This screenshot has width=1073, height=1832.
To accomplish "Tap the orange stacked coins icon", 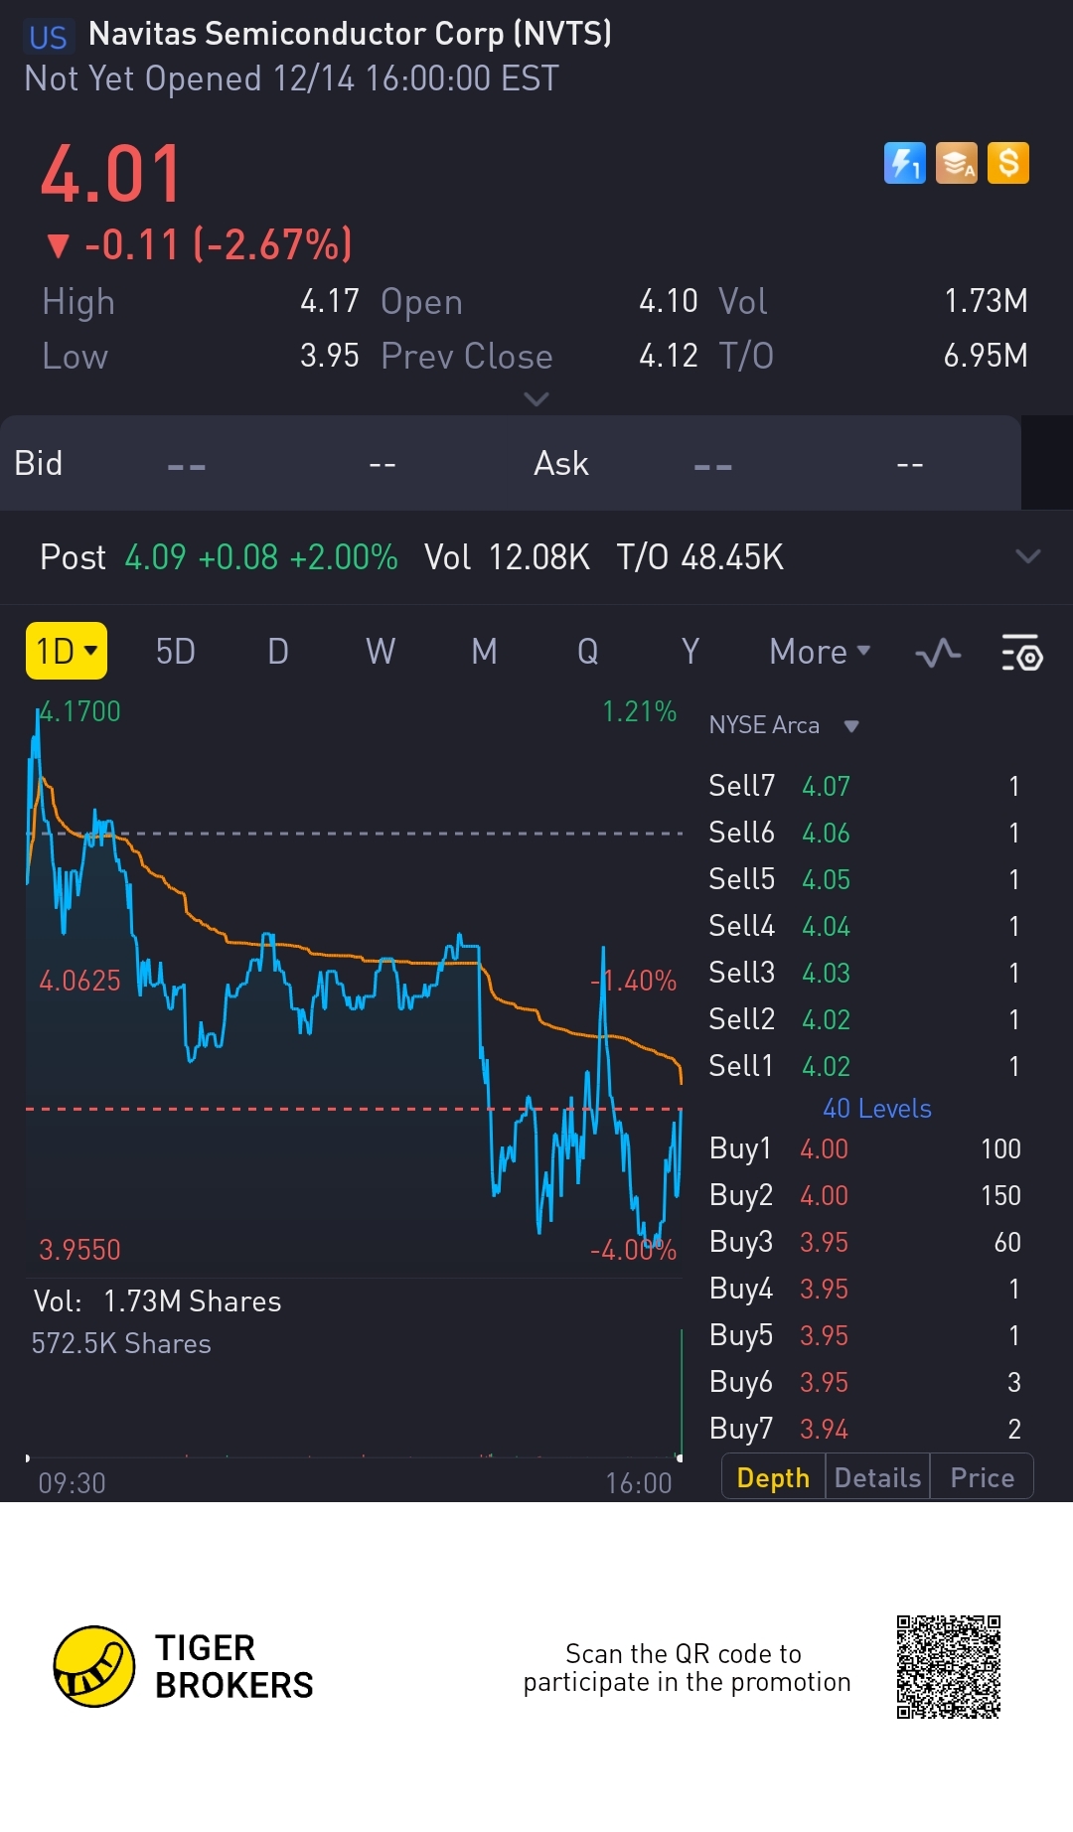I will [x=957, y=163].
